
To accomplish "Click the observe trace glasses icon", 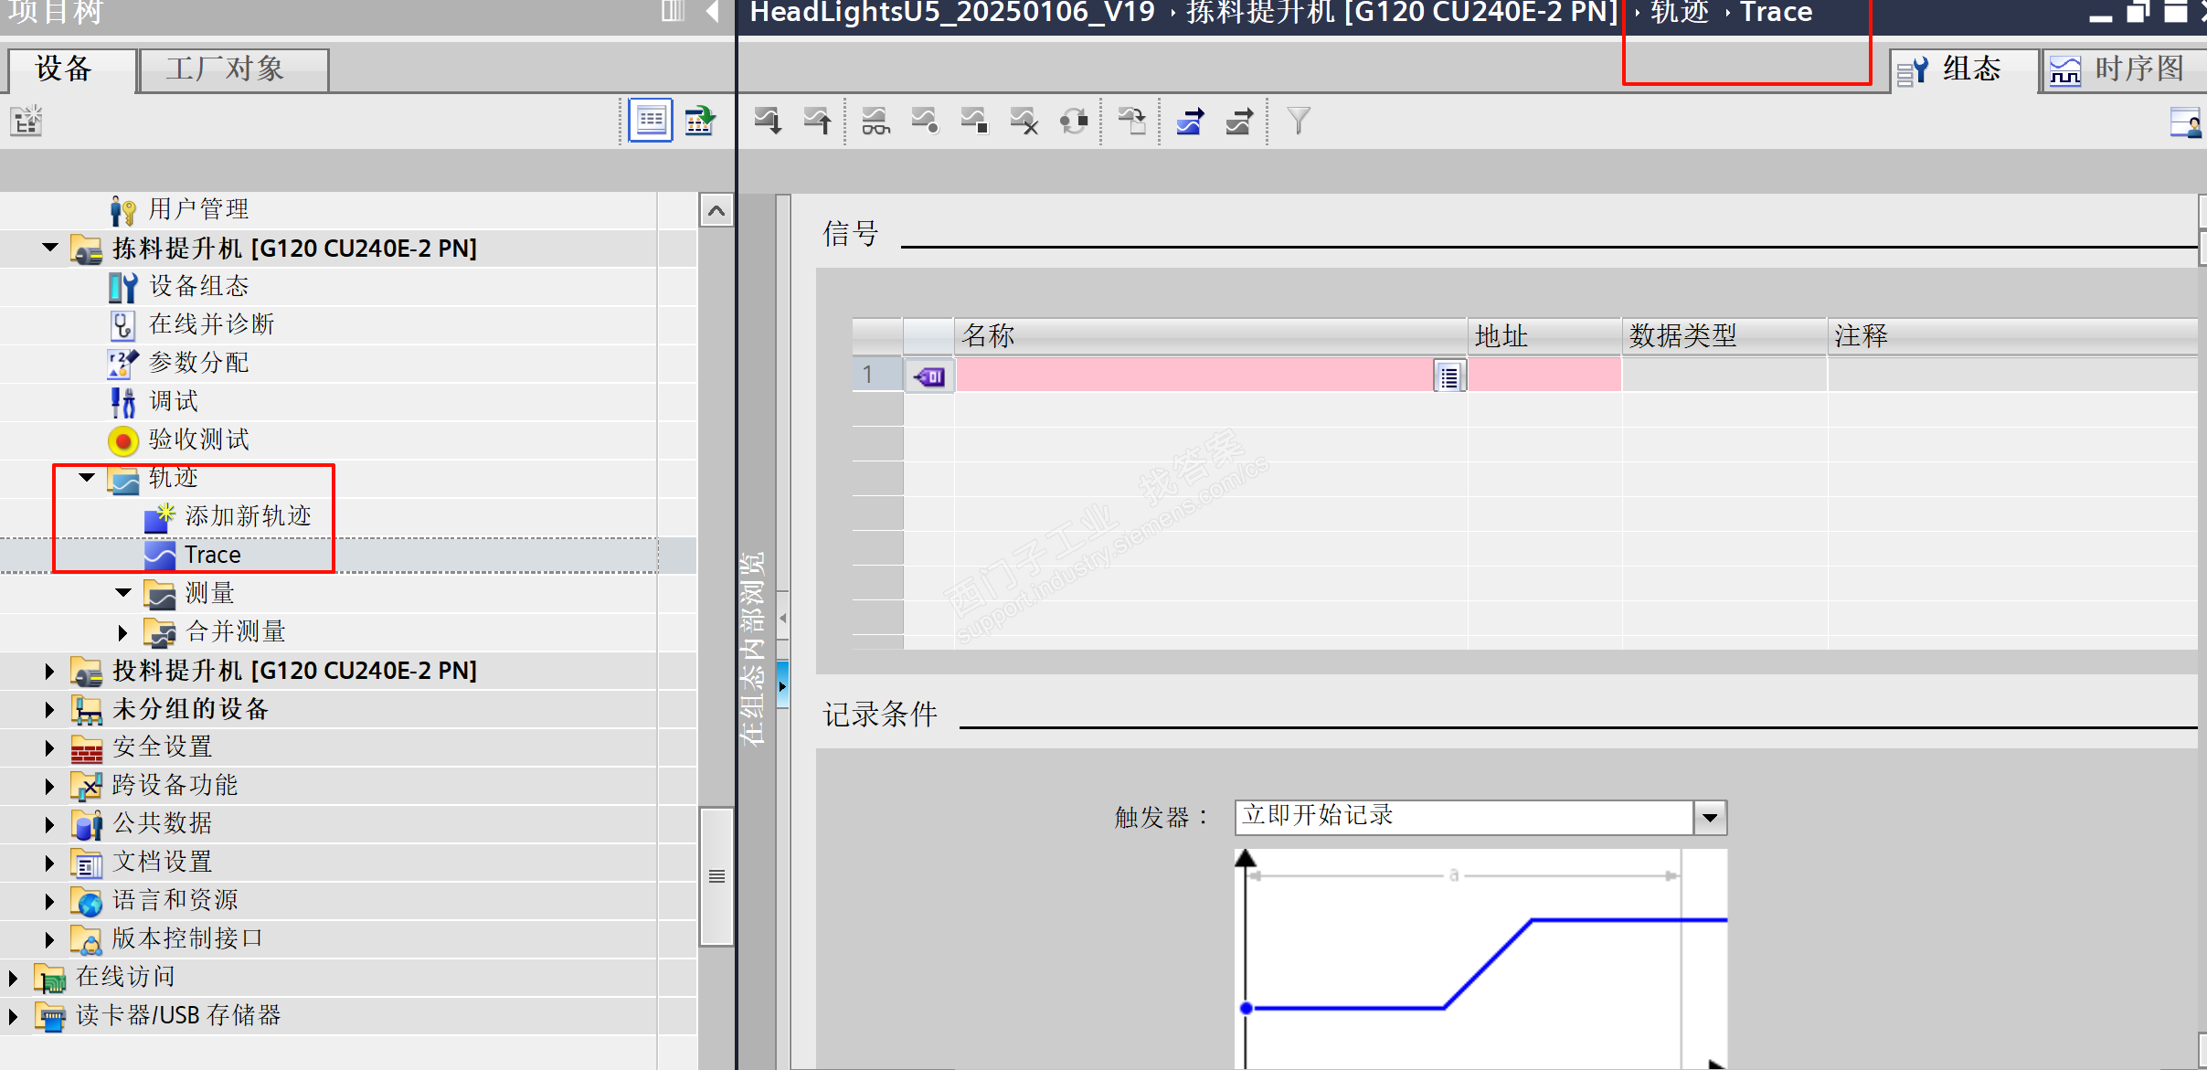I will pyautogui.click(x=875, y=122).
